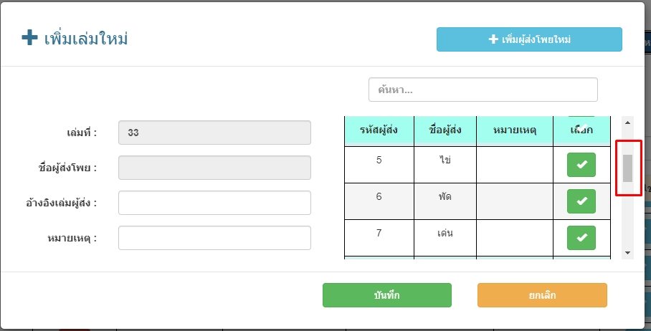This screenshot has width=651, height=331.
Task: Click the ชื่อผู้ส่ง column header
Action: coord(445,130)
